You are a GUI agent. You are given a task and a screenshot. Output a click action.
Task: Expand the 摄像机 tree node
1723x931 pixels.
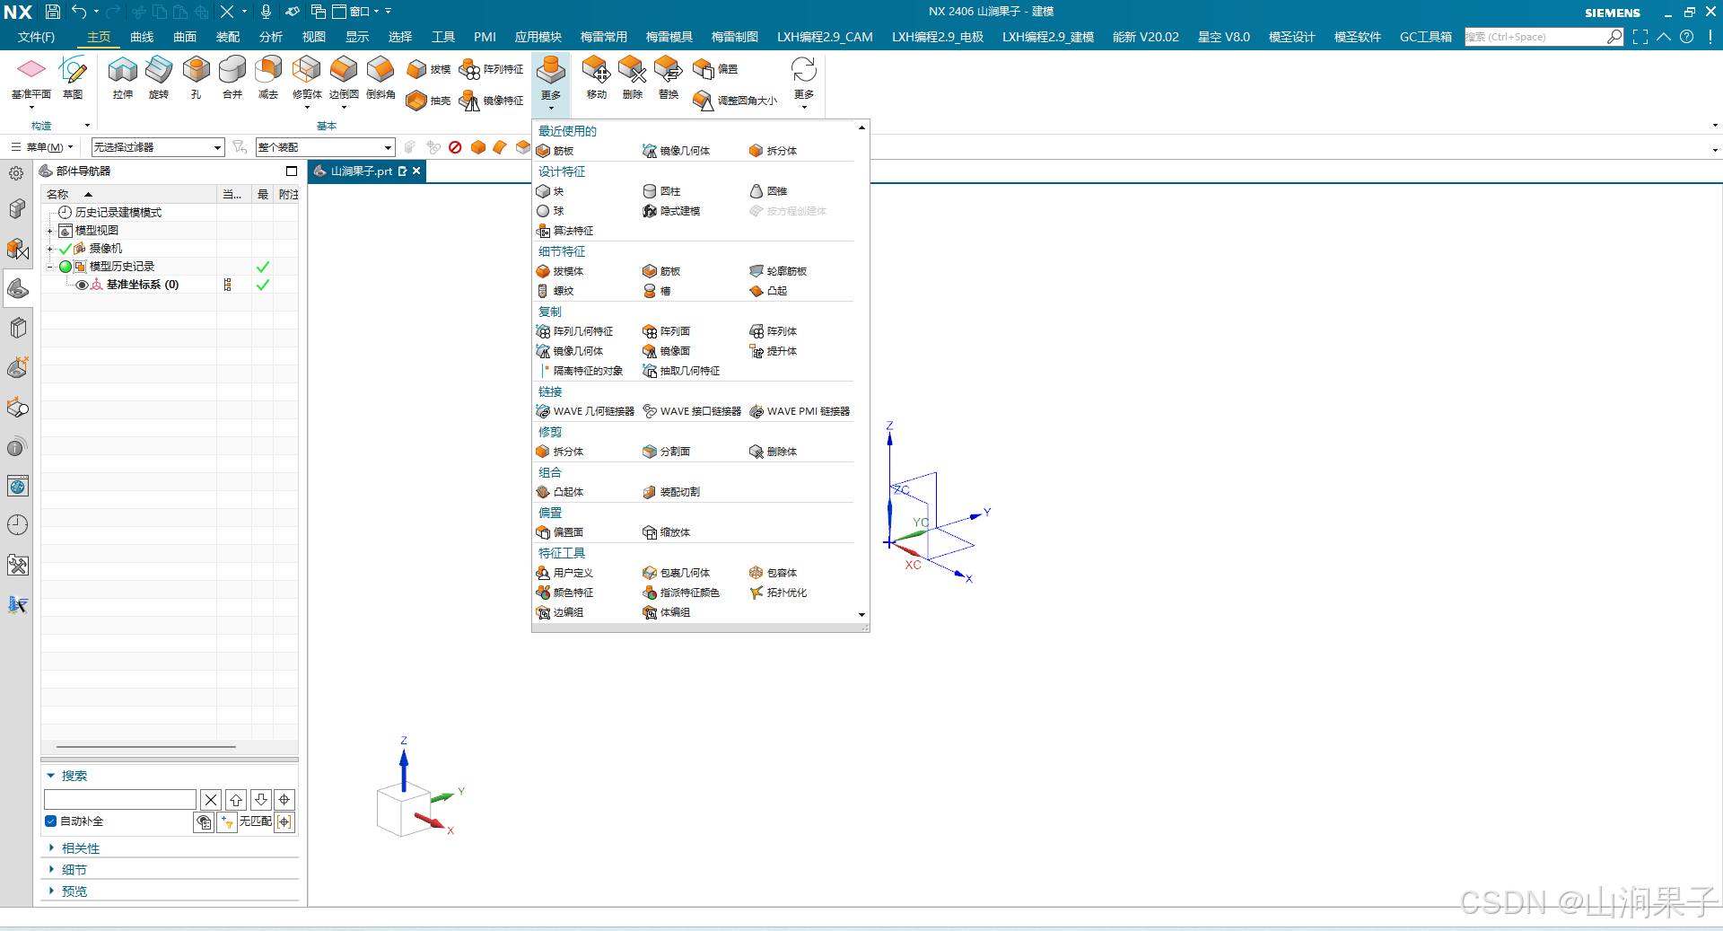pyautogui.click(x=50, y=249)
